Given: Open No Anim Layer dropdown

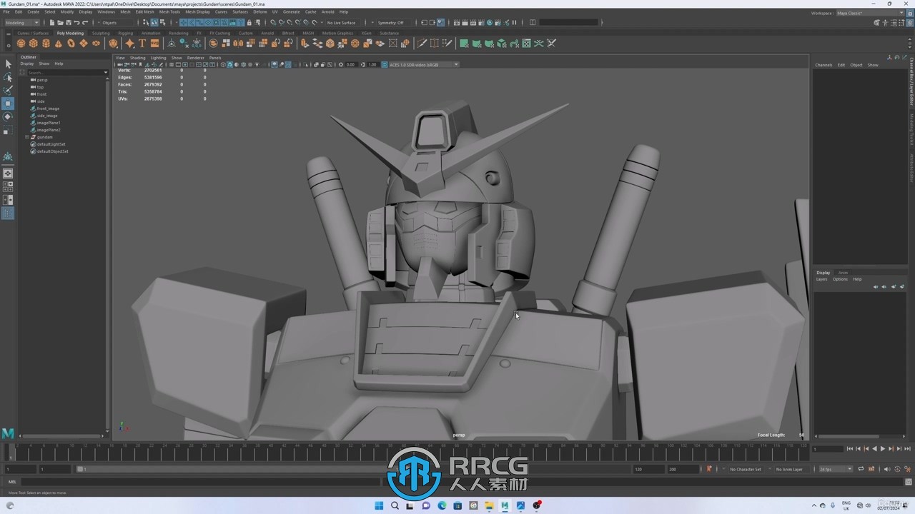Looking at the screenshot, I should click(x=791, y=469).
